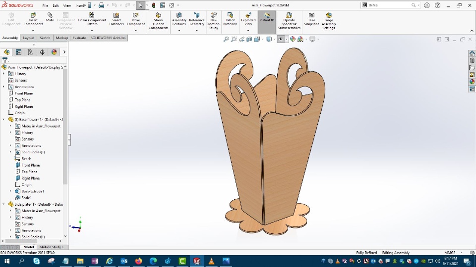
Task: Switch to Motion Study 1 tab
Action: click(51, 247)
